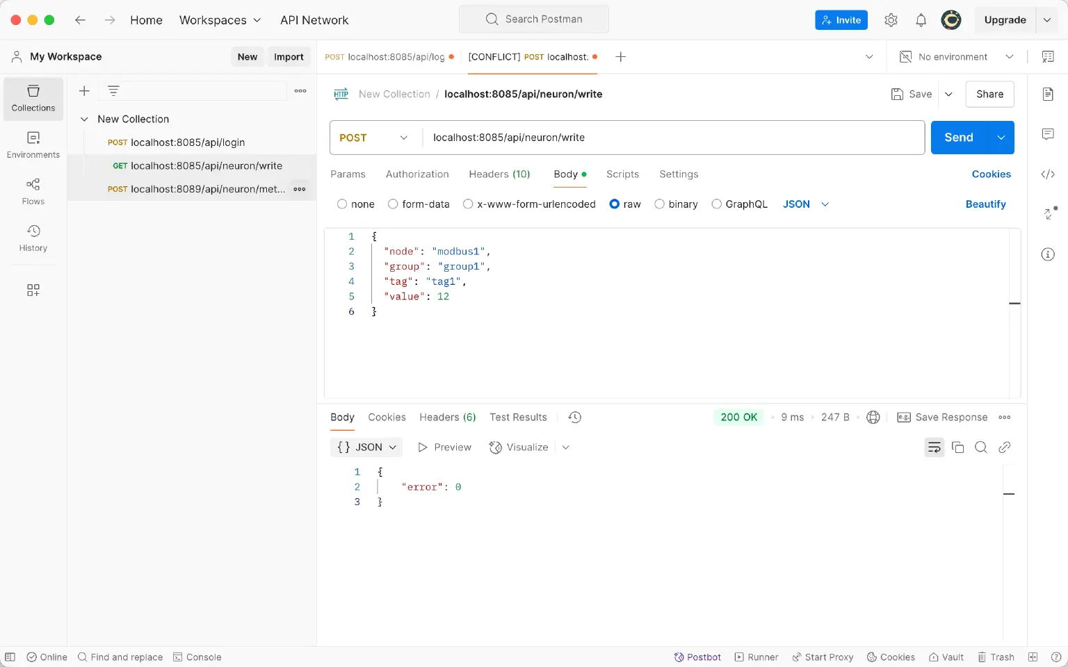
Task: Switch to the Authorization tab
Action: (417, 174)
